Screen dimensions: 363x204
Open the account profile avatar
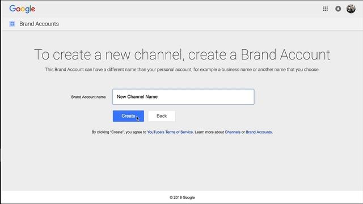point(351,9)
